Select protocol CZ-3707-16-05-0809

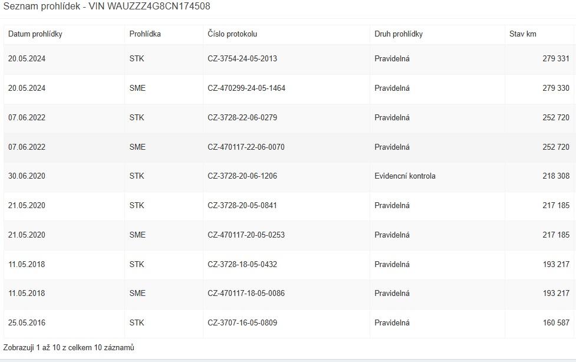coord(242,322)
